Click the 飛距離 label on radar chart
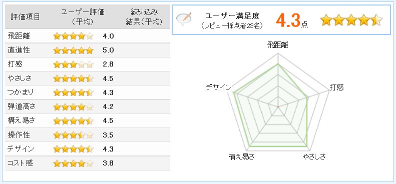Viewport: 396px width, 184px height. click(x=278, y=45)
